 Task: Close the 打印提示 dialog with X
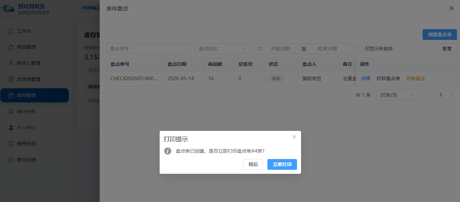pos(294,137)
